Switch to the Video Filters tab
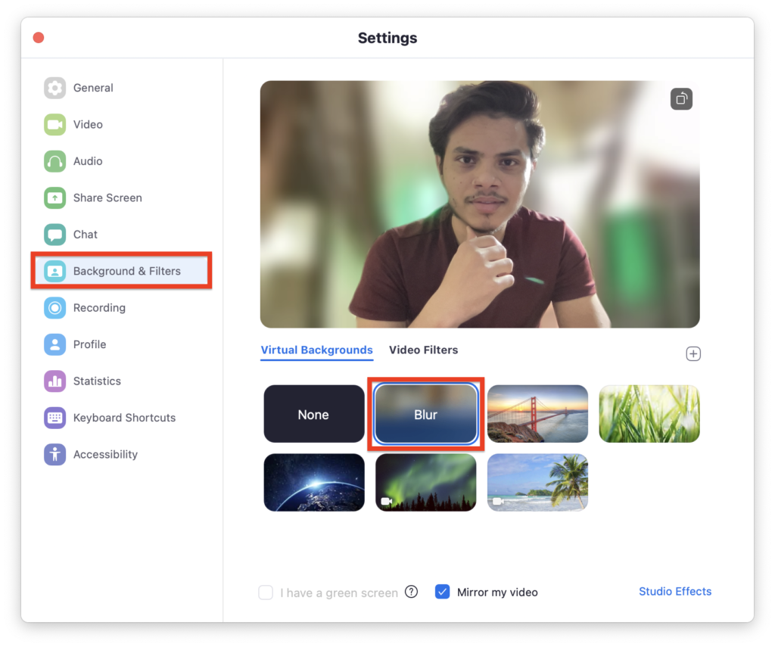775x647 pixels. [423, 350]
